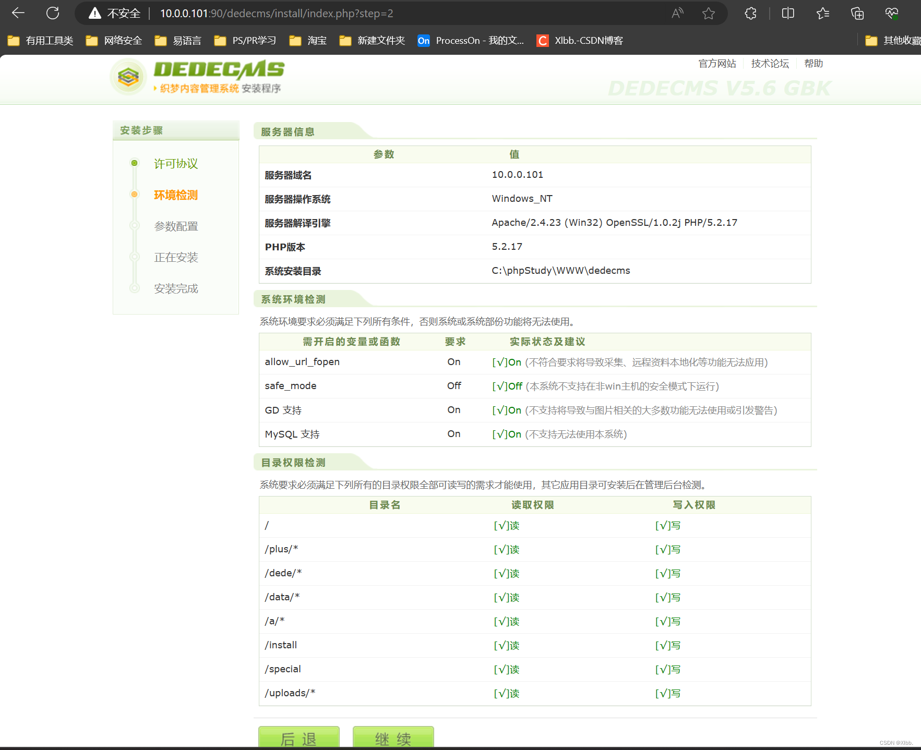921x750 pixels.
Task: Click the PHP version value 5.2.17
Action: [507, 247]
